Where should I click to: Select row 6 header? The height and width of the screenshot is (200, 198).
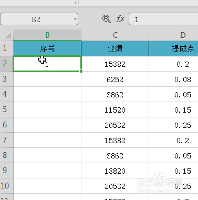(x=6, y=125)
